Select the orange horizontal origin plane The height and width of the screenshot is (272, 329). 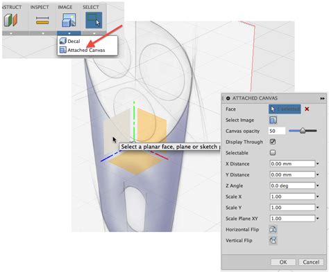136,163
